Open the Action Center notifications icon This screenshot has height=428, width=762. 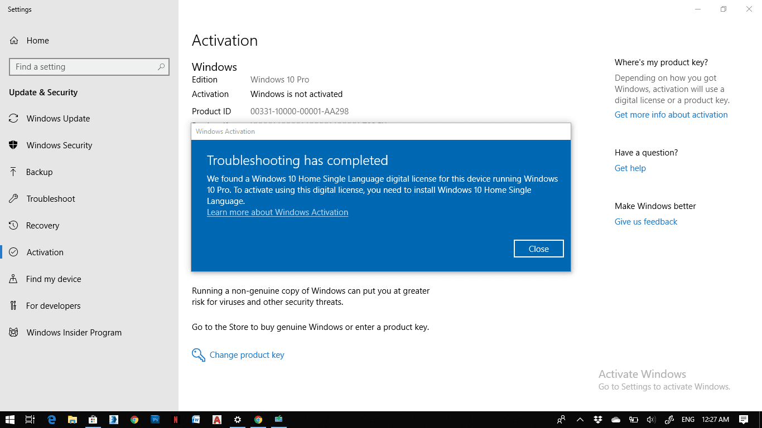point(744,420)
